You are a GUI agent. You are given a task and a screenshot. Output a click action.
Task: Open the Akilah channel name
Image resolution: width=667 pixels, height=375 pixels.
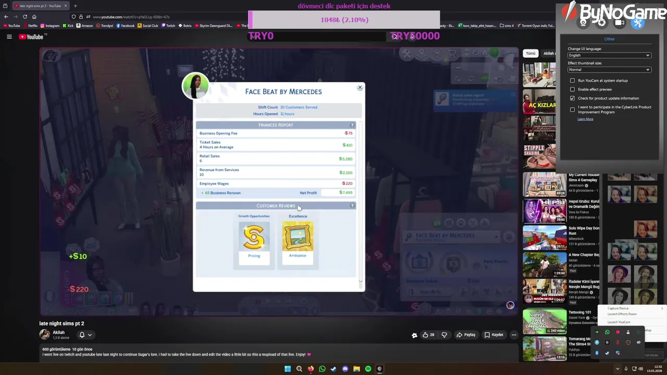[x=58, y=332]
